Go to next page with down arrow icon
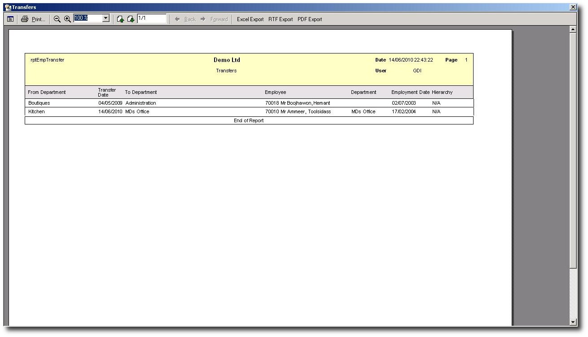 click(131, 19)
